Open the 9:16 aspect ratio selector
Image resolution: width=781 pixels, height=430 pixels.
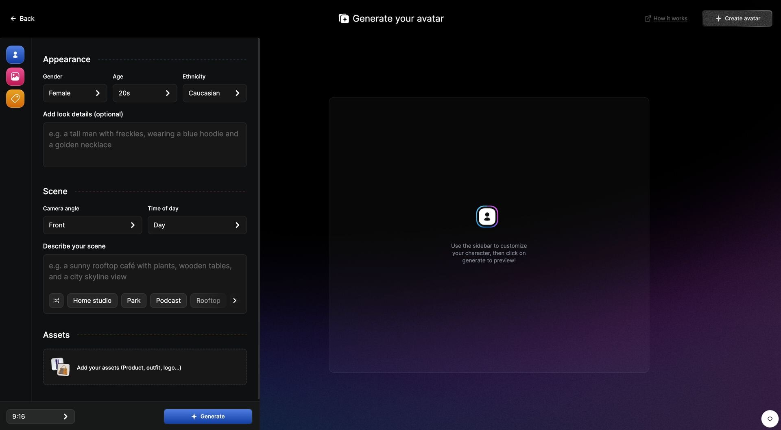pos(40,417)
